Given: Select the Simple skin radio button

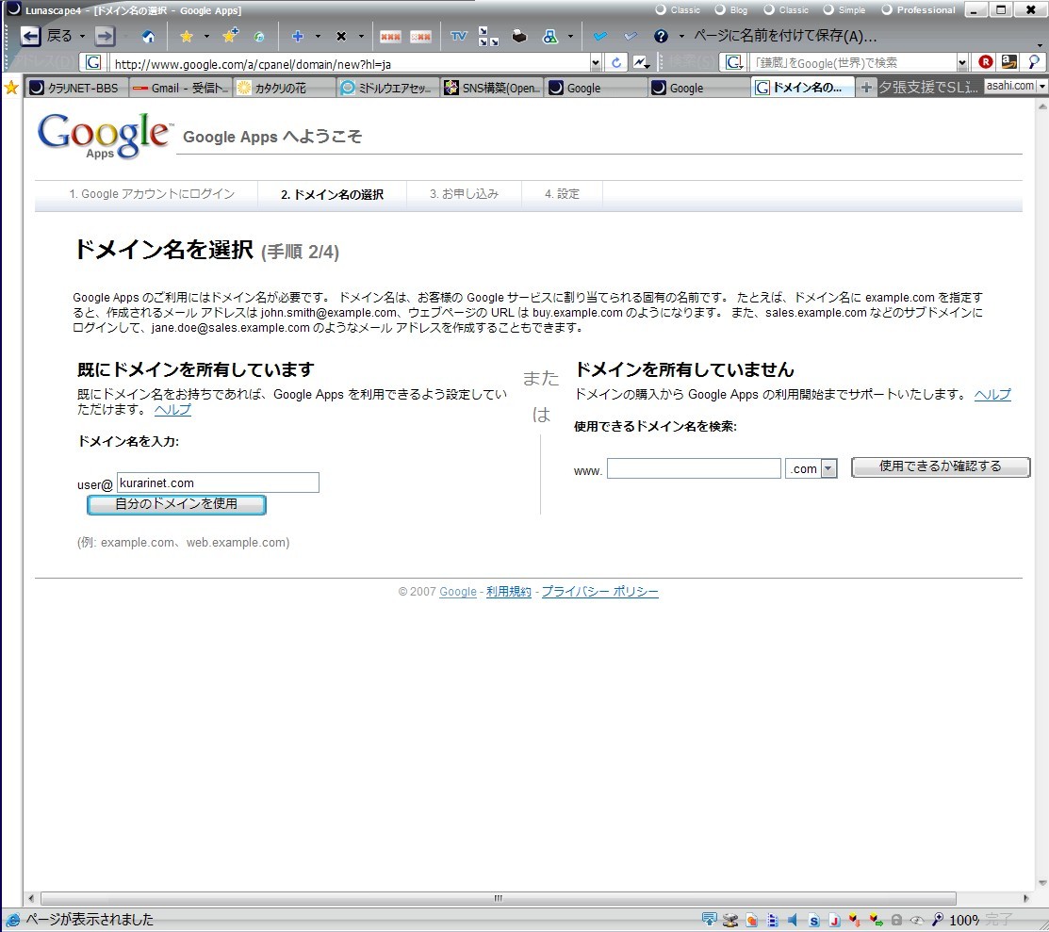Looking at the screenshot, I should click(828, 10).
